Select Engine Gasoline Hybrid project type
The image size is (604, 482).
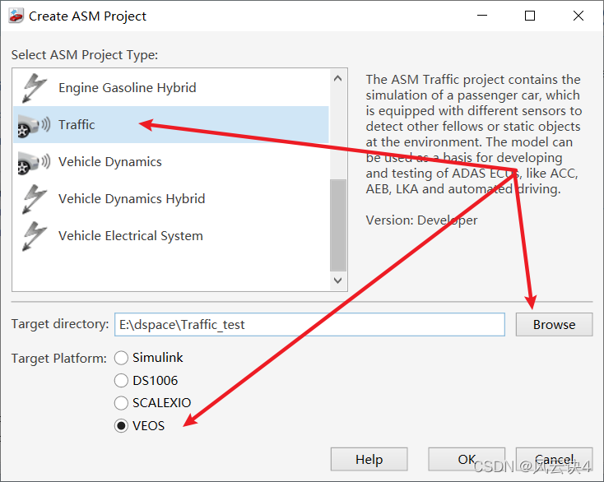click(x=171, y=88)
